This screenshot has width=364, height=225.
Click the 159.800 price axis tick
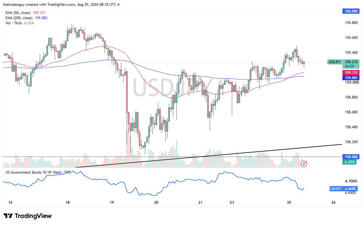click(x=351, y=23)
